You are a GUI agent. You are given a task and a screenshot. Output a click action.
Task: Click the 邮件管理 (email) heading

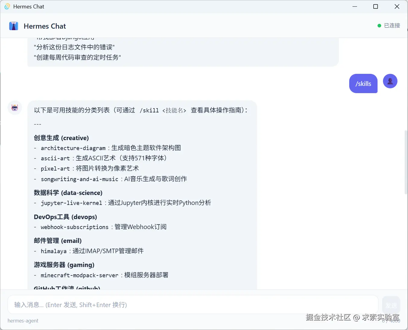(58, 240)
